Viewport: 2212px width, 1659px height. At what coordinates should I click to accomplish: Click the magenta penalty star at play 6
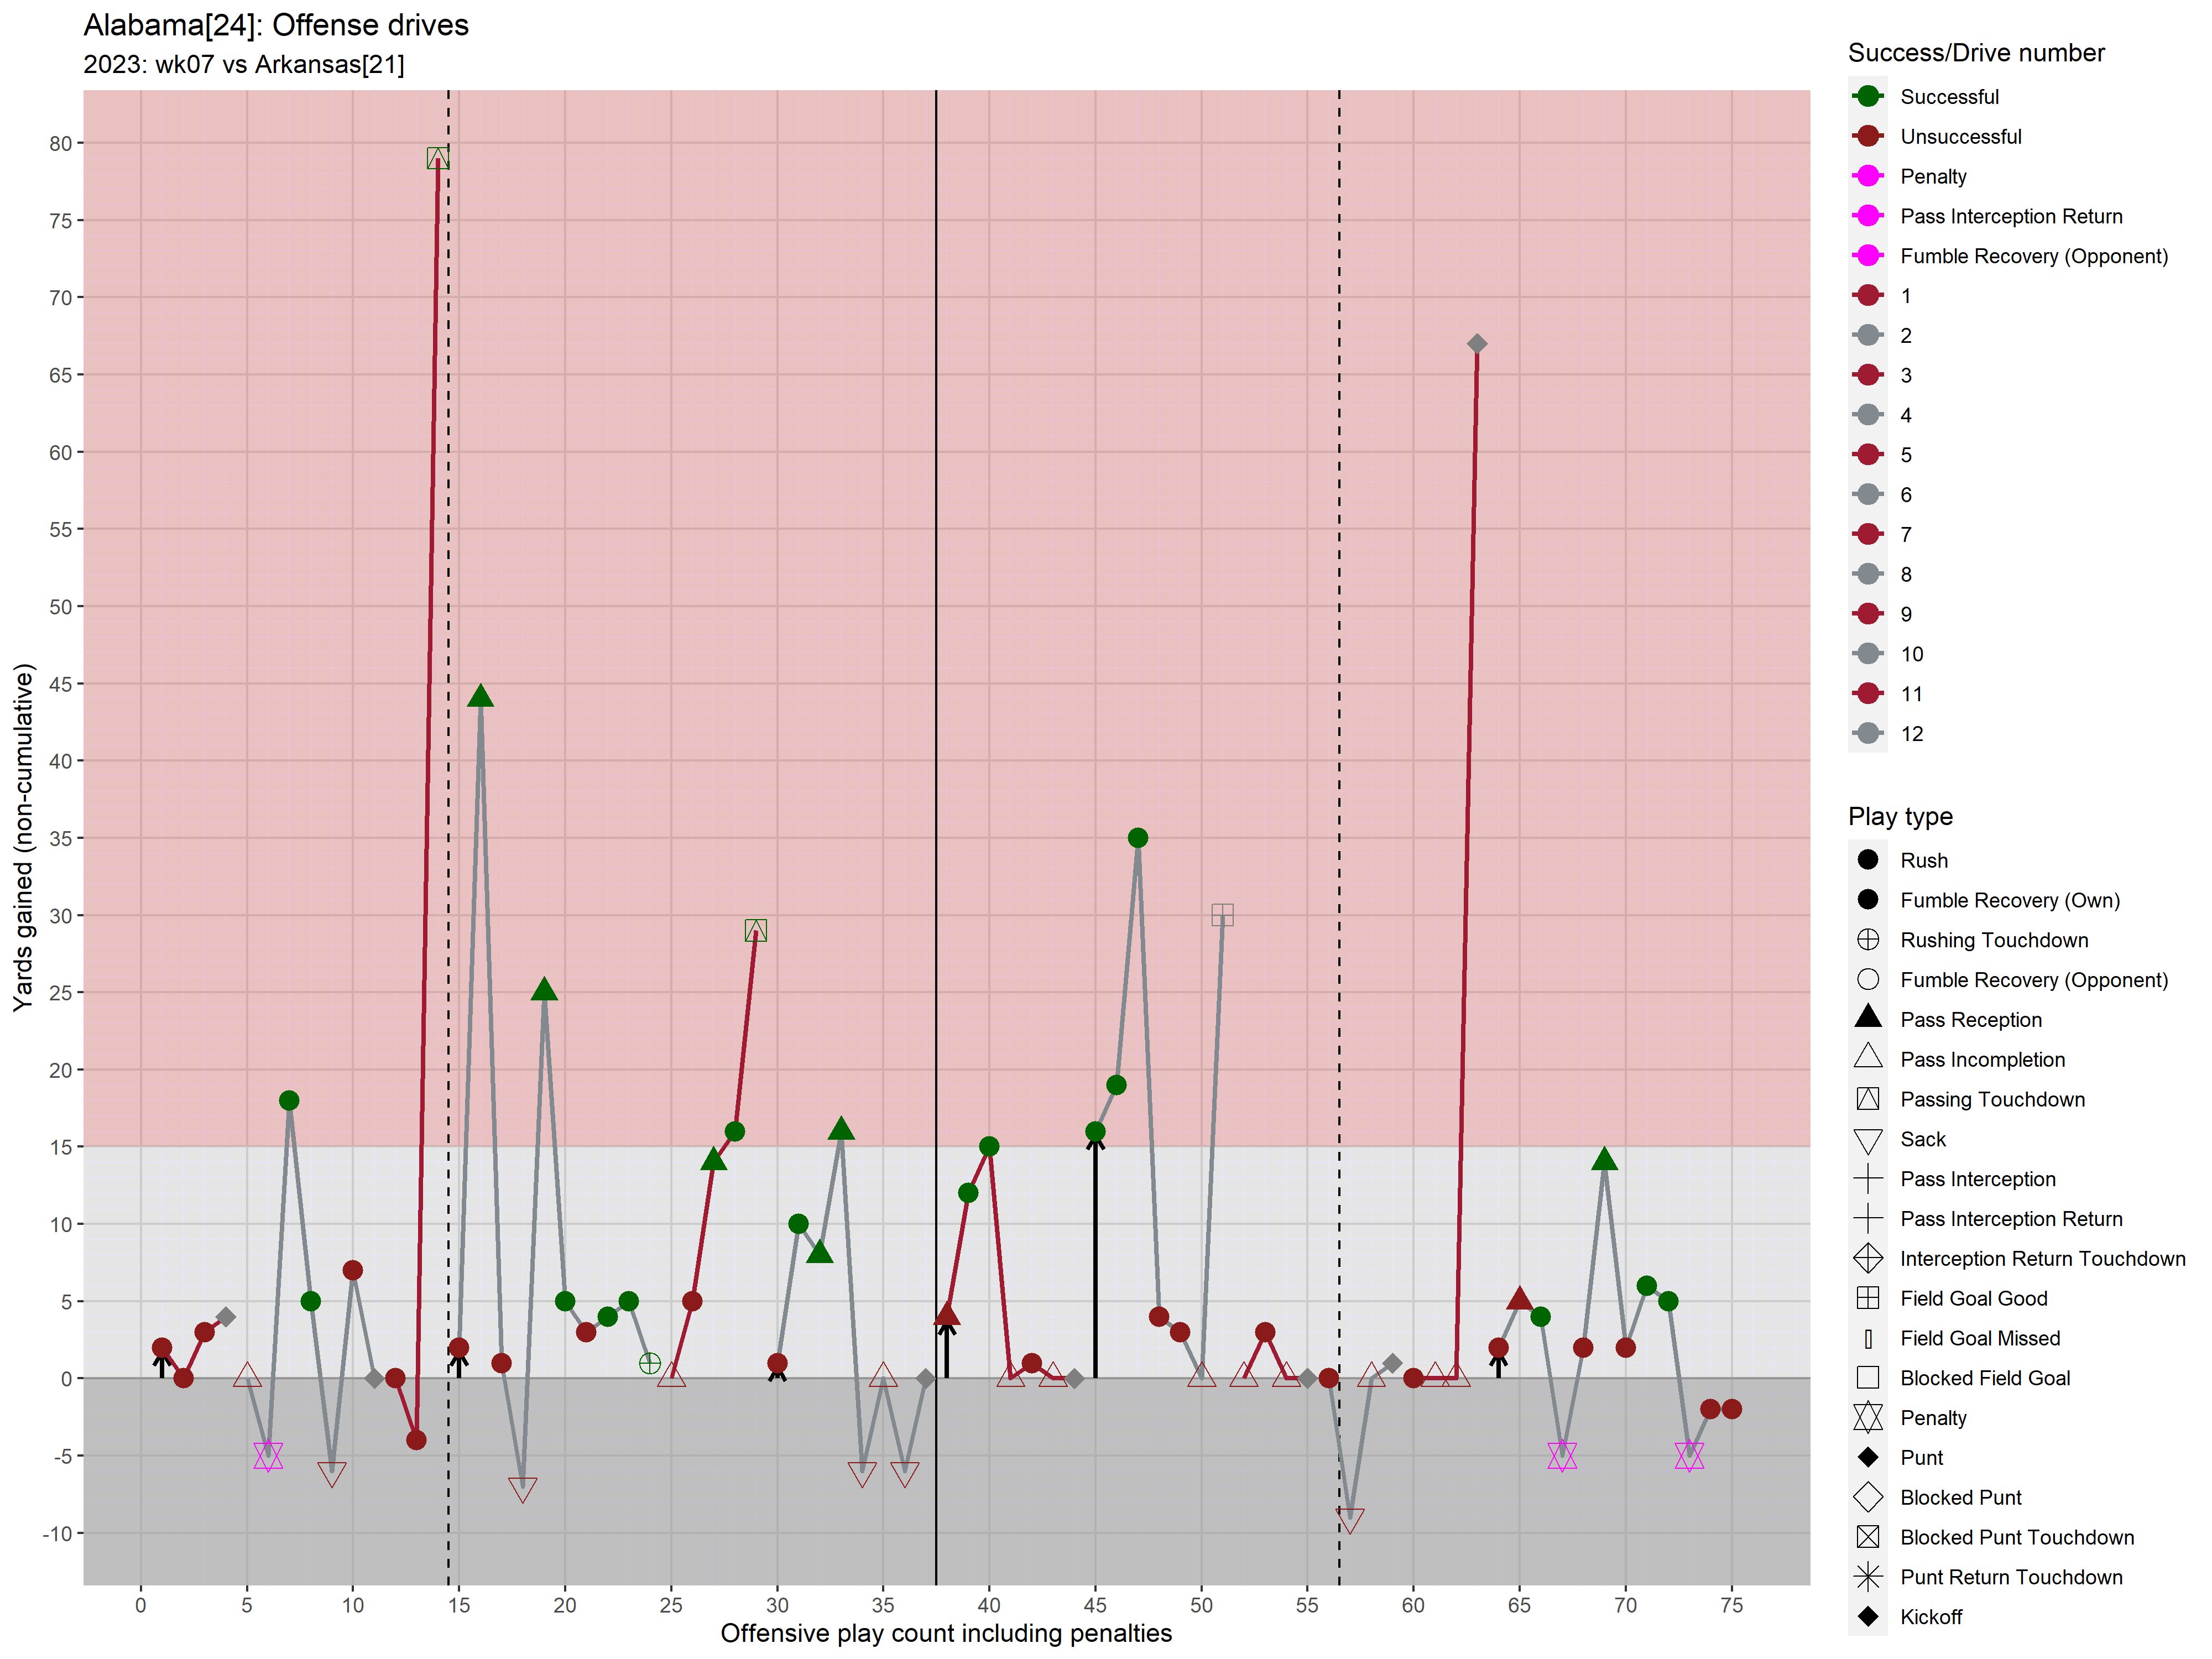tap(268, 1456)
